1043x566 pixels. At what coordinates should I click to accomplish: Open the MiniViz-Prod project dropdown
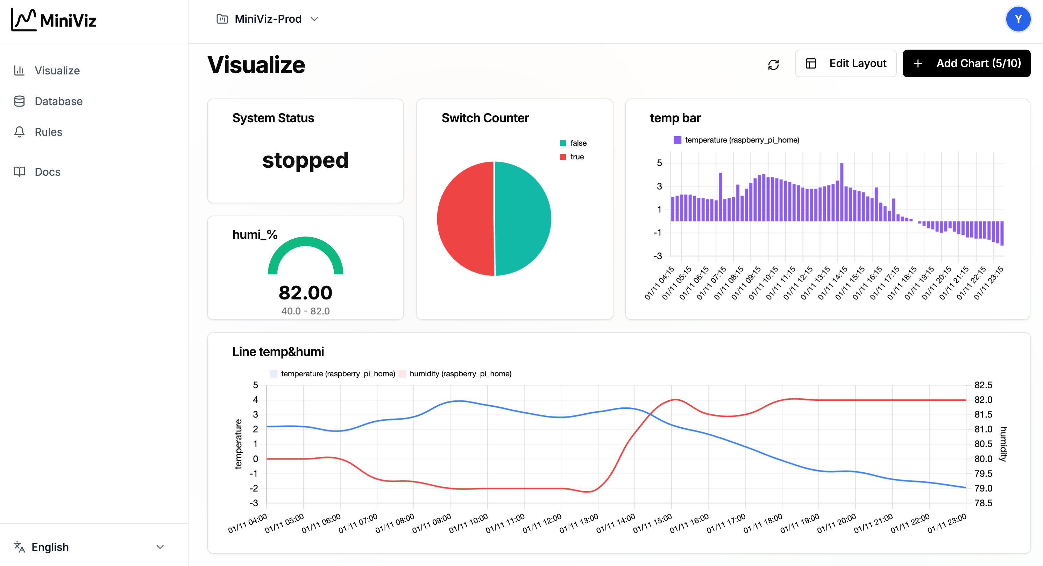pyautogui.click(x=268, y=19)
